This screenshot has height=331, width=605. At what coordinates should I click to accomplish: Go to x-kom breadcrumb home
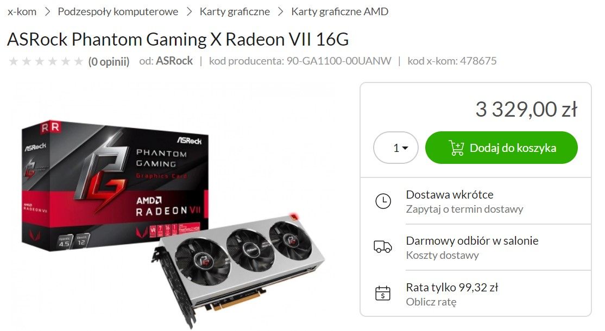[x=22, y=11]
